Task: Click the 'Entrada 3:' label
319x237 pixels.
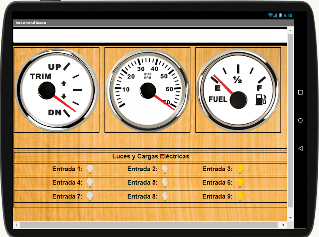Action: point(217,169)
